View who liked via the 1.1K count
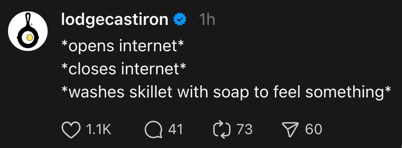 [98, 129]
